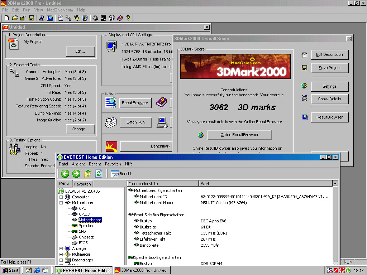367x275 pixels.
Task: Click the Save Project button
Action: click(330, 68)
